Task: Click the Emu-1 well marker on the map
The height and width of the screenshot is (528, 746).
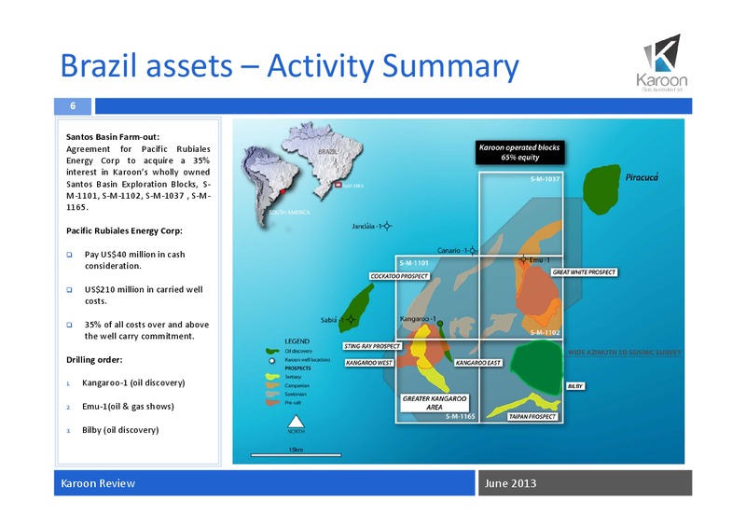Action: 523,259
